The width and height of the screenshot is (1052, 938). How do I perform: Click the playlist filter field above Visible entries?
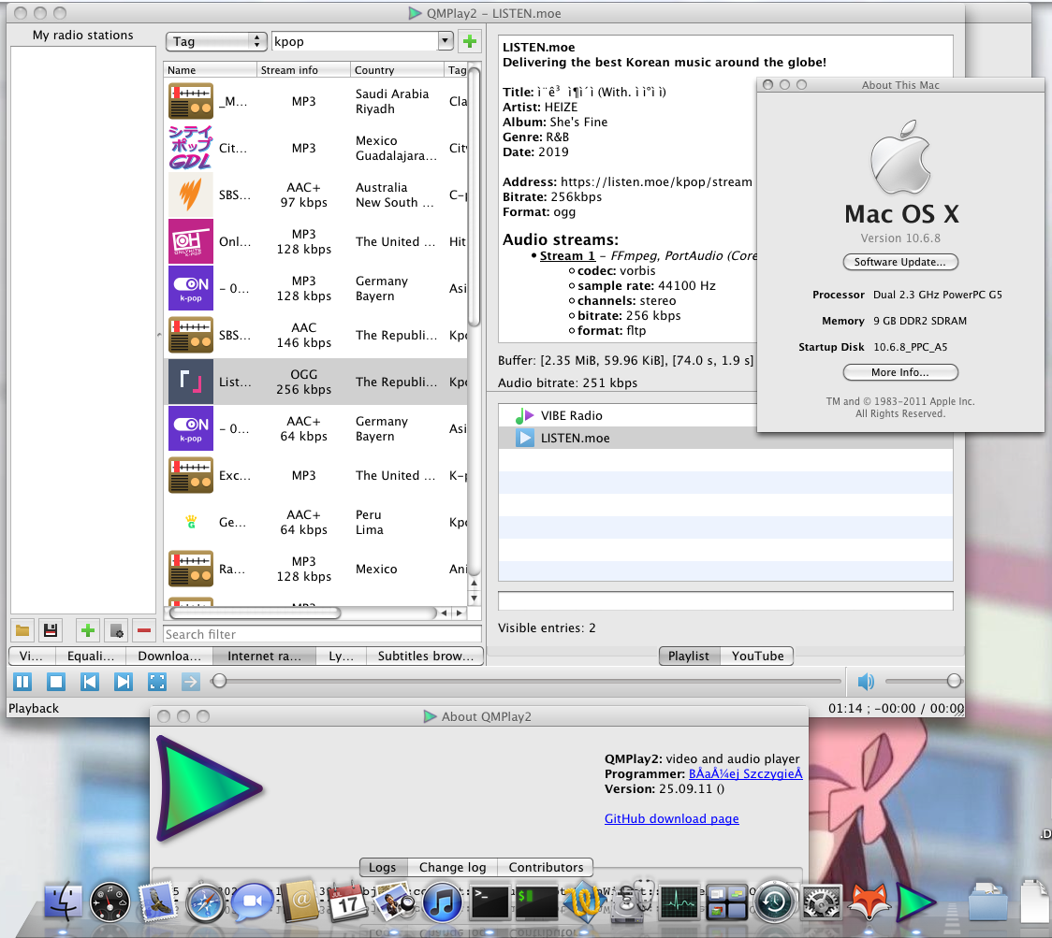[725, 600]
